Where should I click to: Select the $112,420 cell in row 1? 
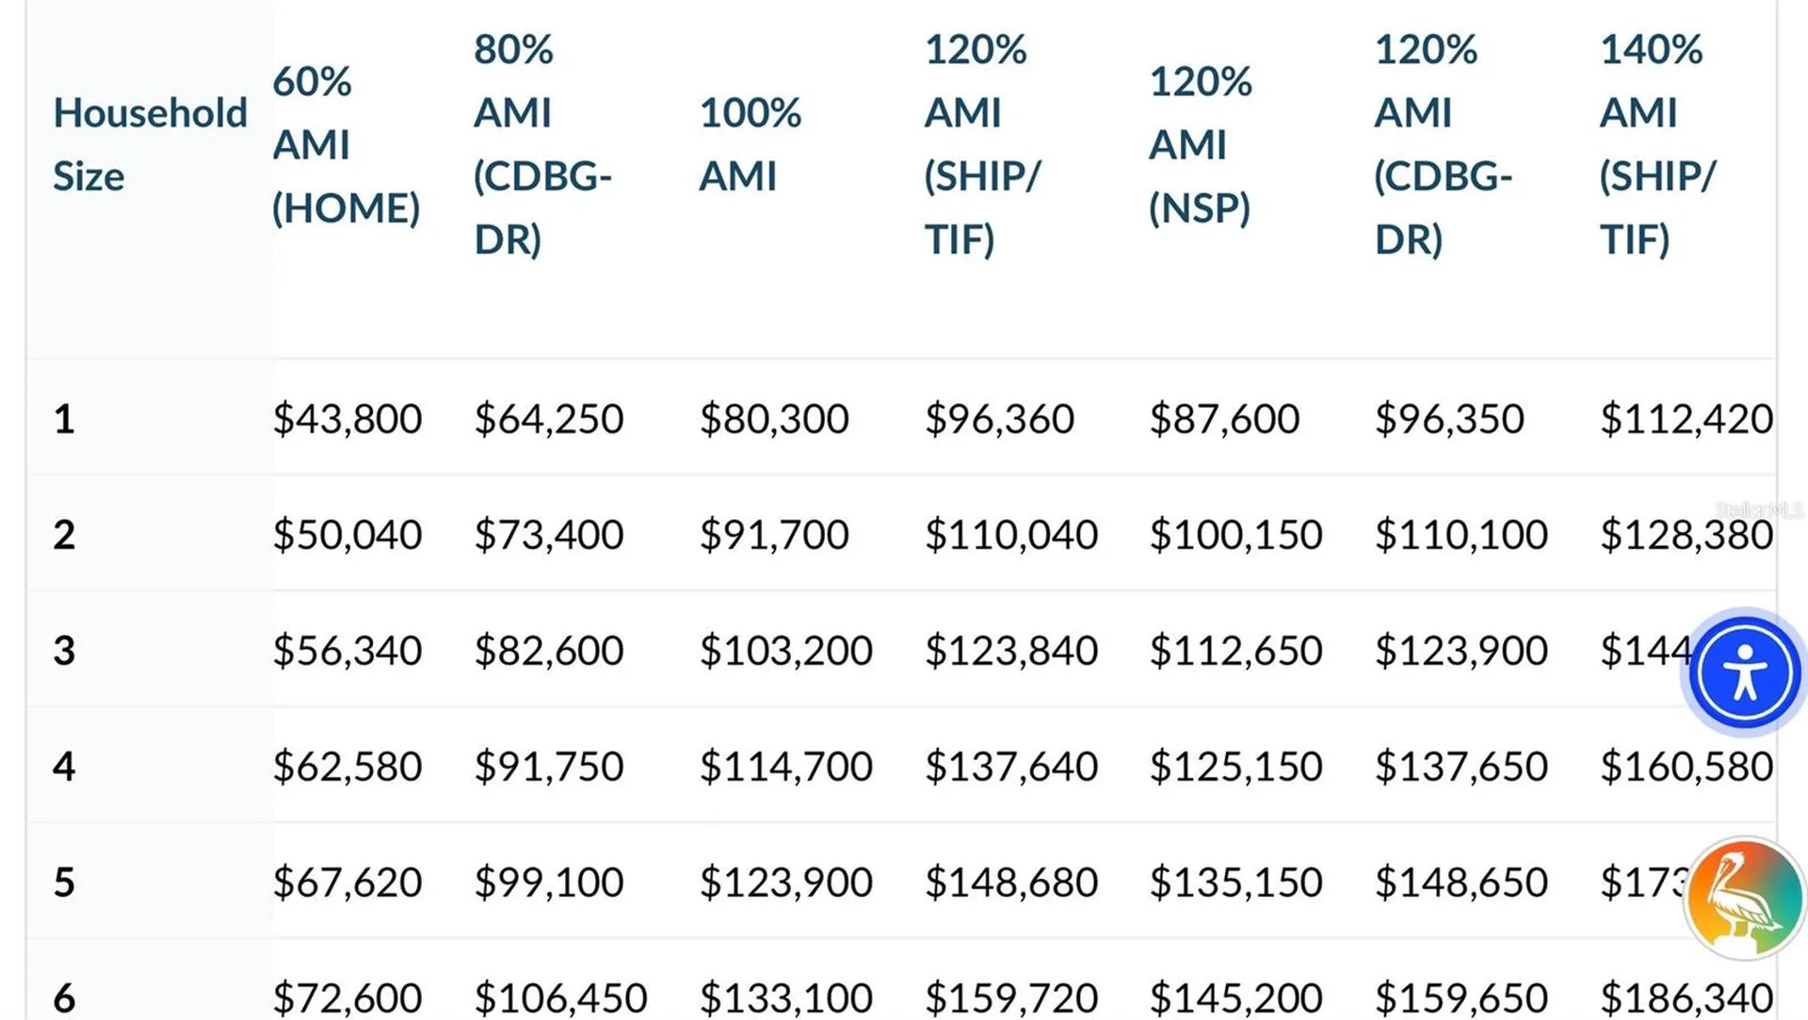click(x=1686, y=418)
